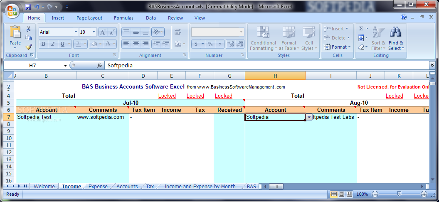Apply Comma Style format
The width and height of the screenshot is (439, 202).
(220, 44)
